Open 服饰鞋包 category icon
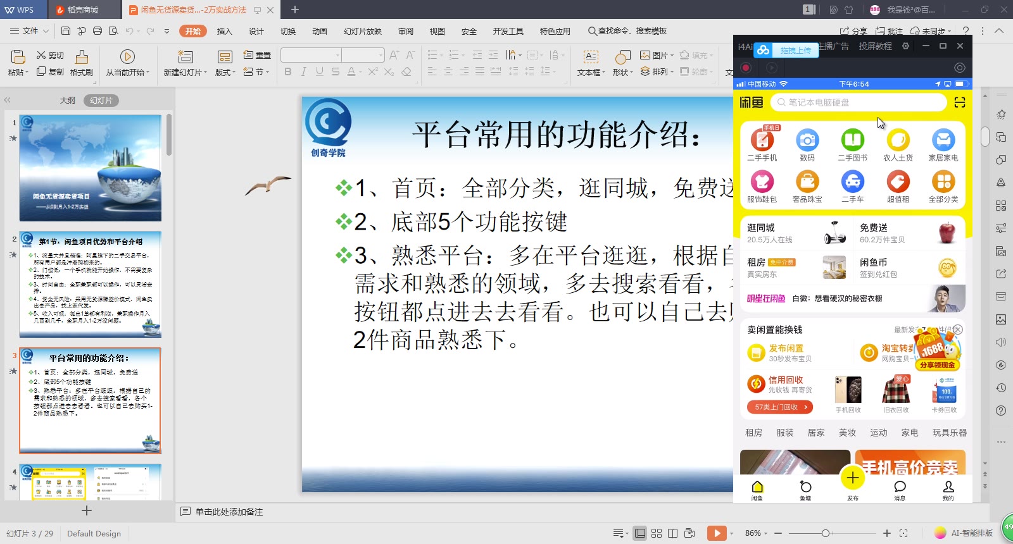This screenshot has width=1013, height=544. pyautogui.click(x=762, y=182)
